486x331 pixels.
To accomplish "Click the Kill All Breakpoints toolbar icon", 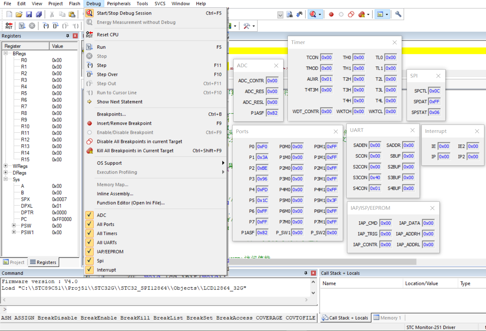I will coord(362,14).
